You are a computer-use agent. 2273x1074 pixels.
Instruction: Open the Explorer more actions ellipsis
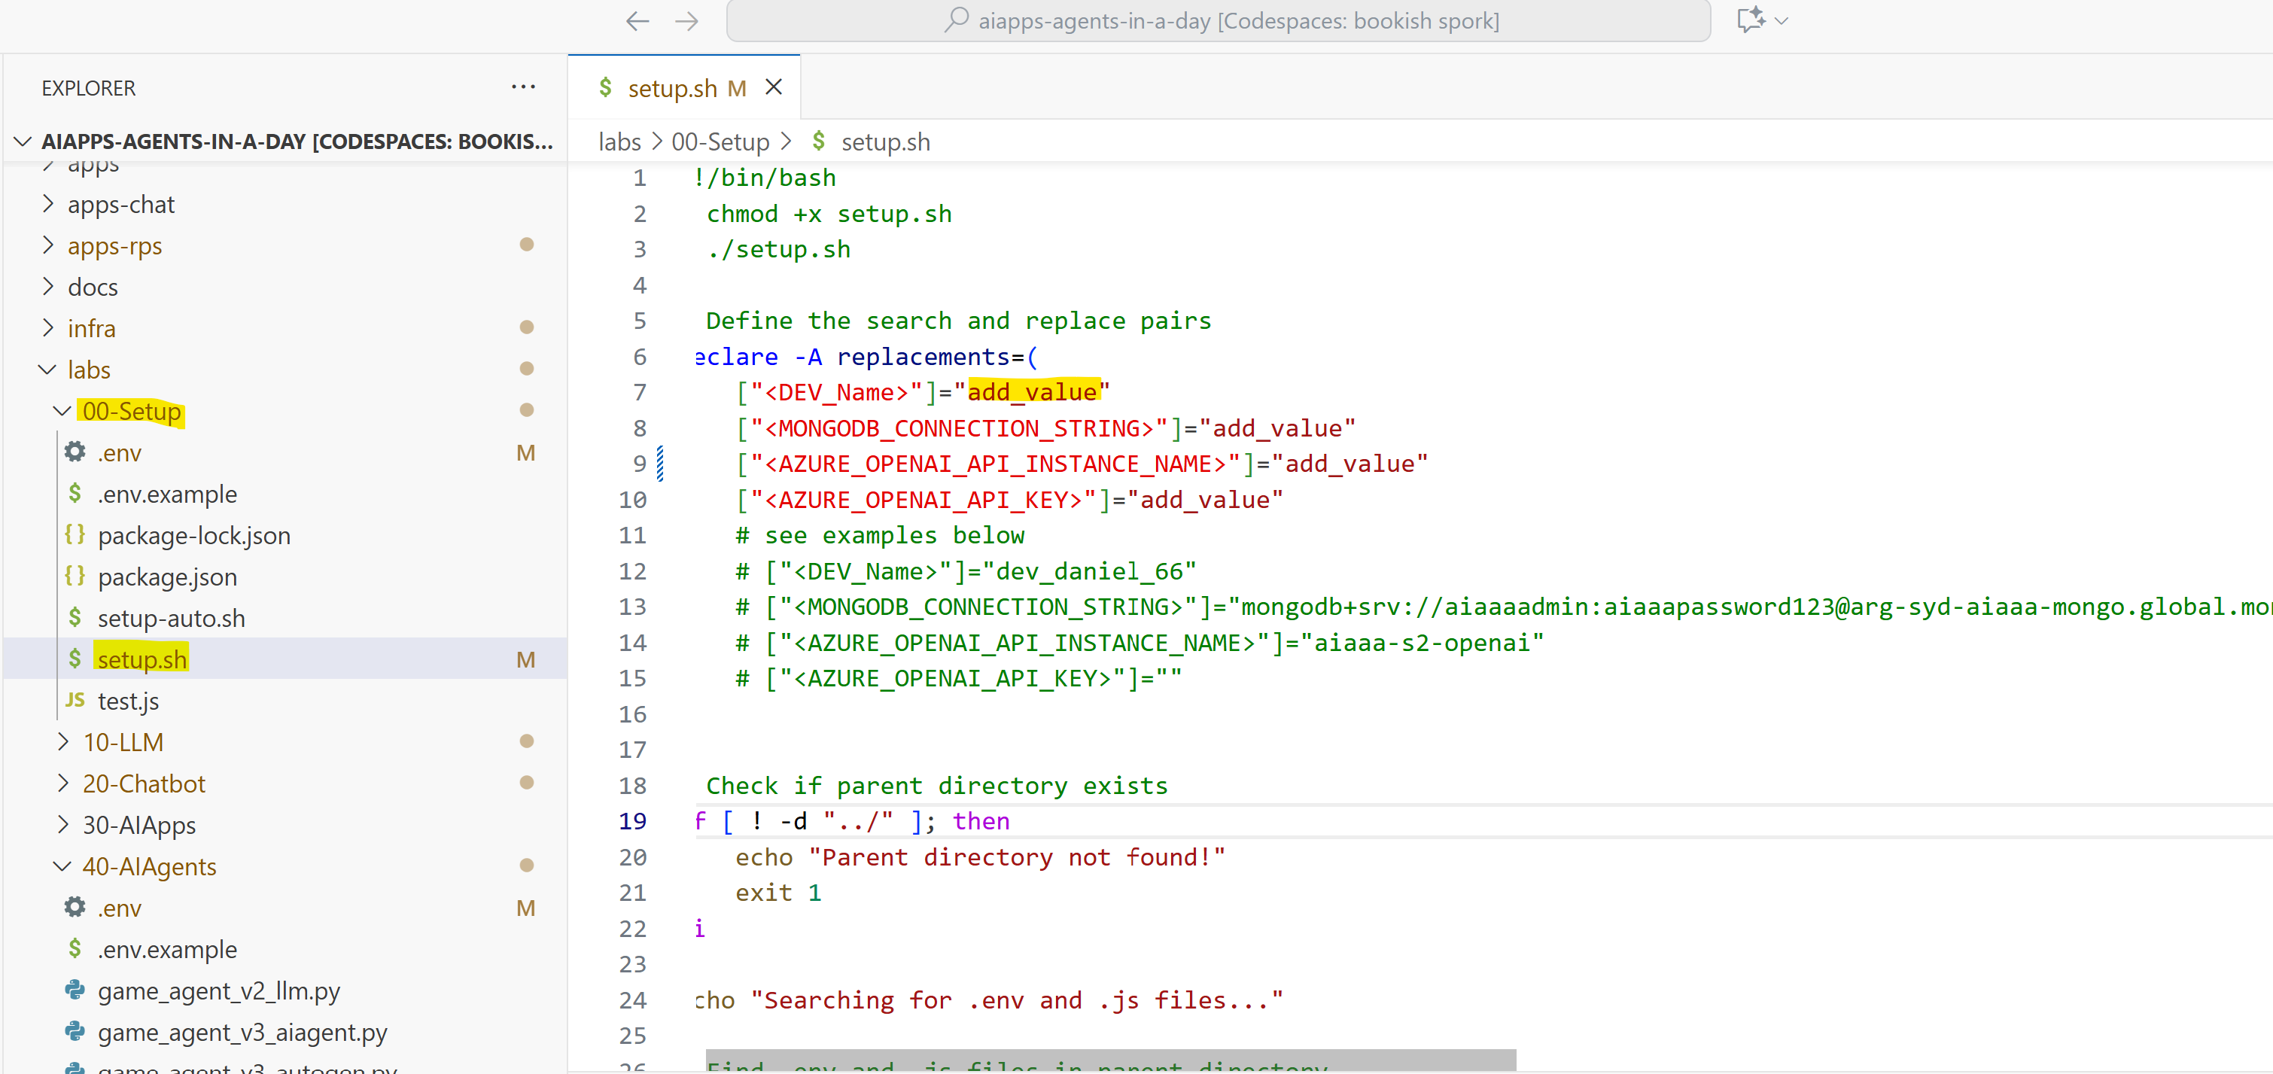click(522, 87)
